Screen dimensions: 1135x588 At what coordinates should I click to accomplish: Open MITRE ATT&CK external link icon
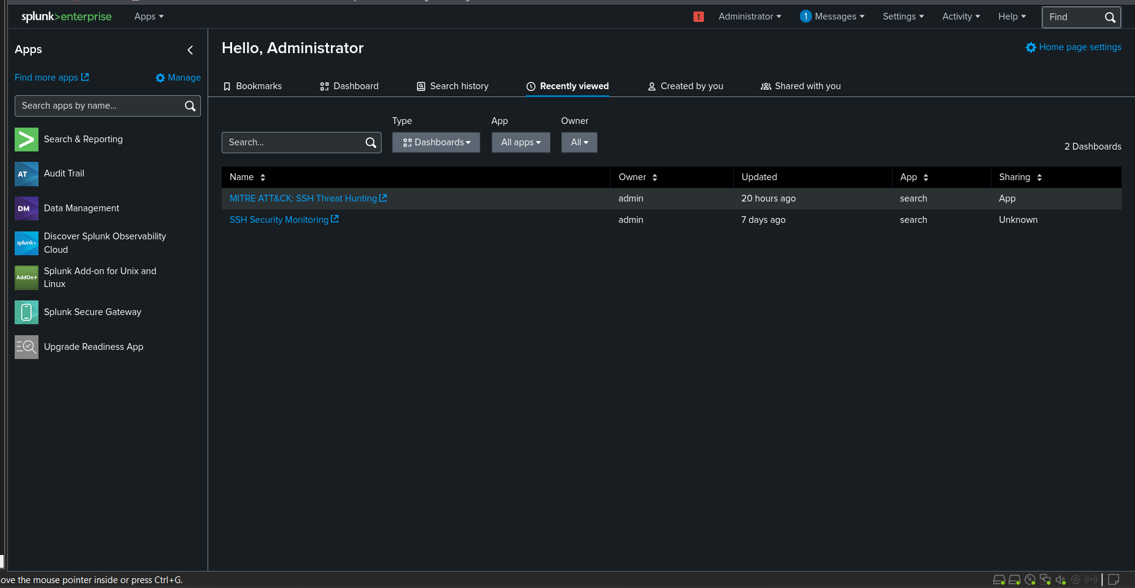point(383,198)
